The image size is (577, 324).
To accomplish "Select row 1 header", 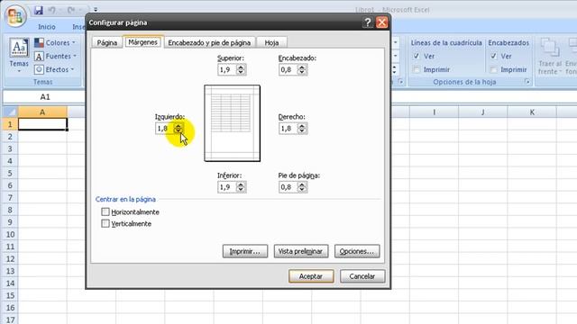I will pos(10,124).
